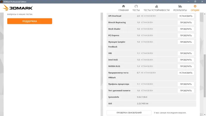Click the Mesh Shader label
The height and width of the screenshot is (116, 206).
pos(114,29)
